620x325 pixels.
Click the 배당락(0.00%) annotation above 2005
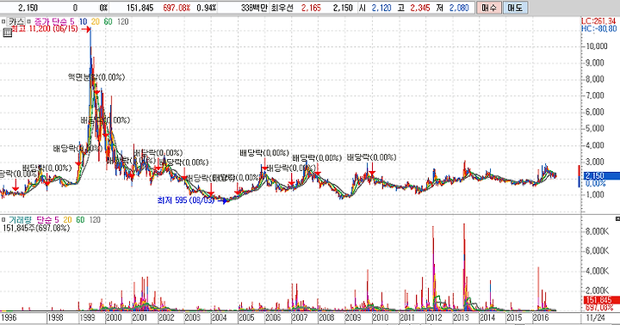[x=264, y=152]
